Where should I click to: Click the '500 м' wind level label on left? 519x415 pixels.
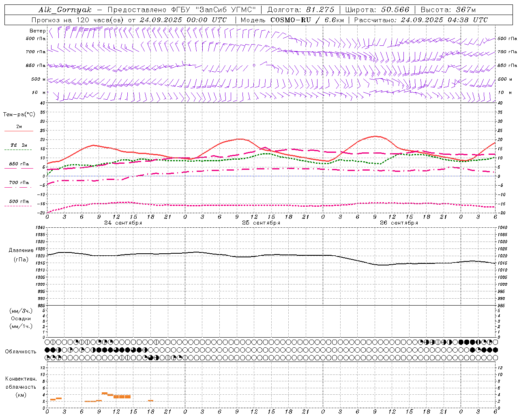pyautogui.click(x=39, y=79)
